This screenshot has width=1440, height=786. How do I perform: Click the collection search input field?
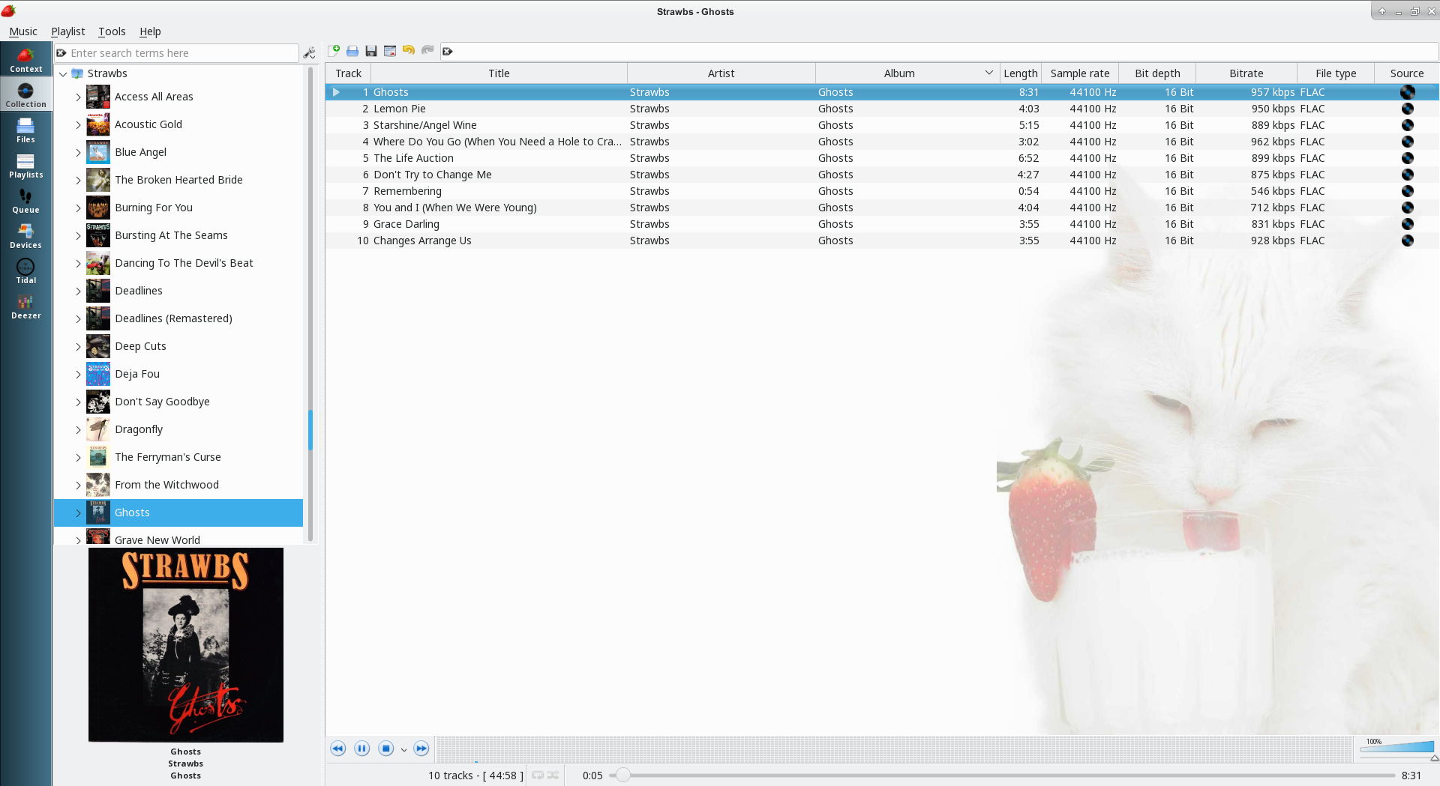(x=177, y=53)
